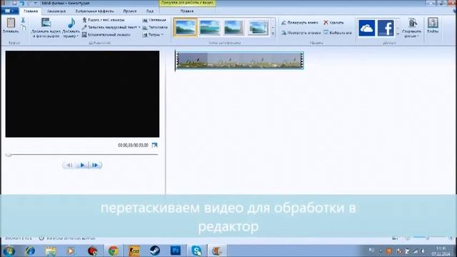Step to previous frame button
The image size is (457, 257).
(x=69, y=165)
